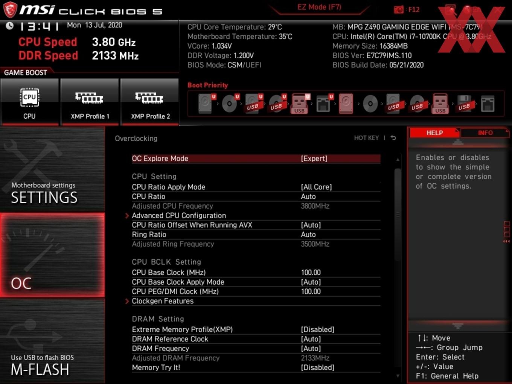Click settings list scrollbar down arrow
The width and height of the screenshot is (512, 384).
(x=398, y=376)
